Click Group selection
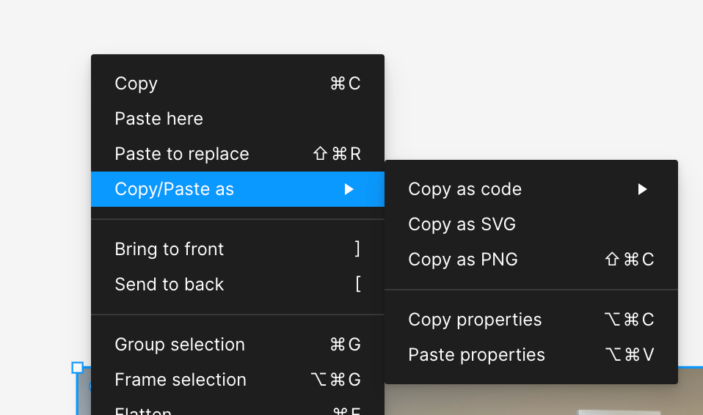Viewport: 703px width, 415px height. click(180, 345)
